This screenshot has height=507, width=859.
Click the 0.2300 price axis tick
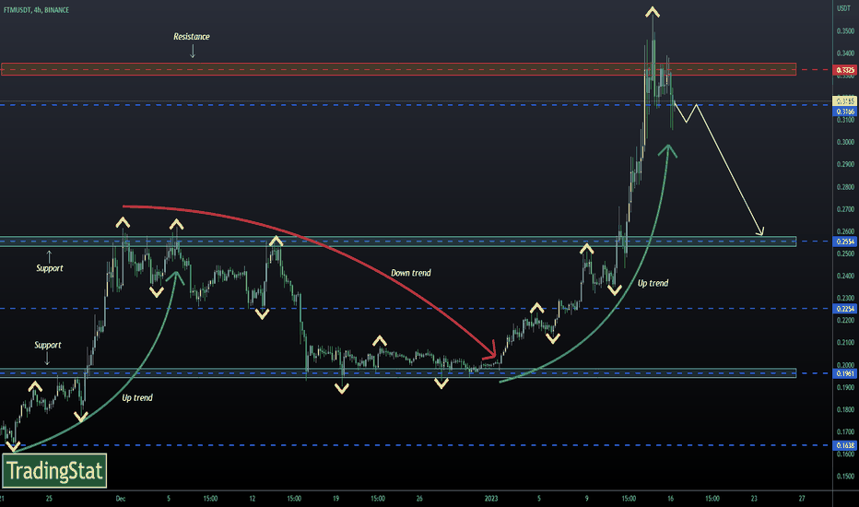(x=845, y=298)
